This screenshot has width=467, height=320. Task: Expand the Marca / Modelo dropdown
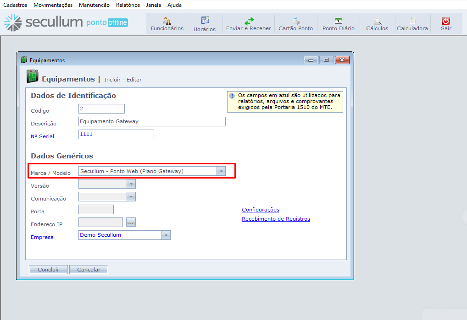click(x=221, y=171)
